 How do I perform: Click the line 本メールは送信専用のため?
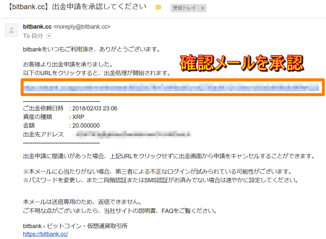pos(83,202)
